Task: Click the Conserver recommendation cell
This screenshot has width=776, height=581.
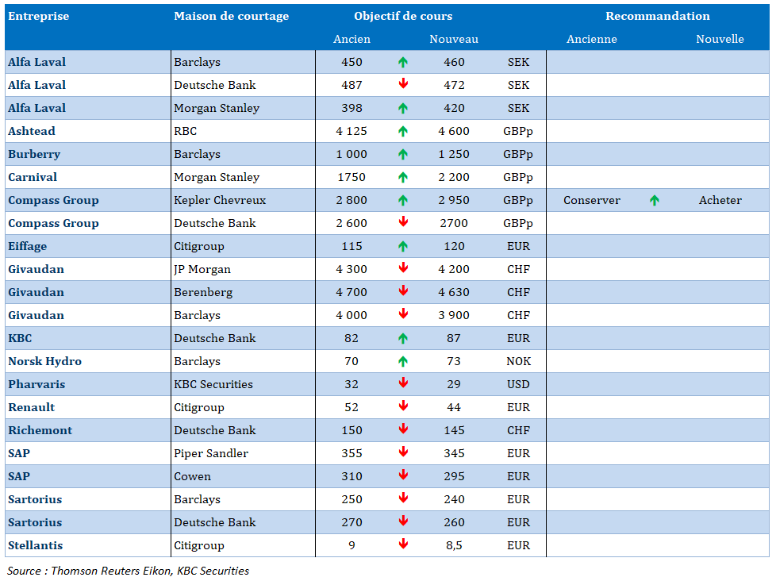Action: [592, 200]
